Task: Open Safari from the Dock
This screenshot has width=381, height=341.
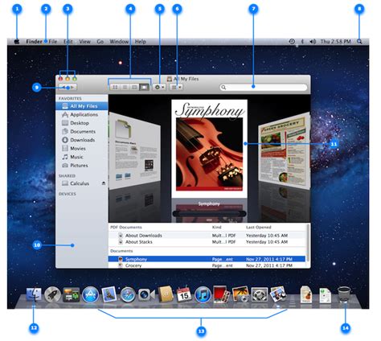Action: point(128,295)
